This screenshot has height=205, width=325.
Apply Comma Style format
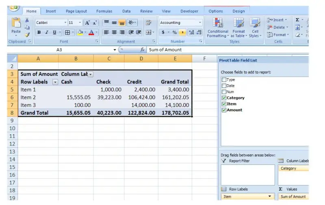(x=182, y=32)
